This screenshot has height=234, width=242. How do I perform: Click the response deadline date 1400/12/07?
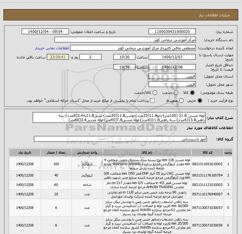point(172,57)
